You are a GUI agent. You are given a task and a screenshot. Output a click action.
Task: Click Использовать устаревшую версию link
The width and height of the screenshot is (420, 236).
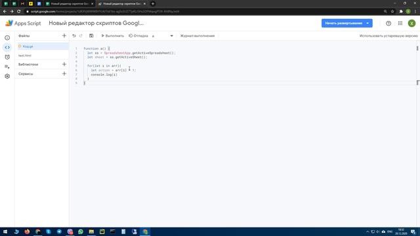(x=388, y=35)
